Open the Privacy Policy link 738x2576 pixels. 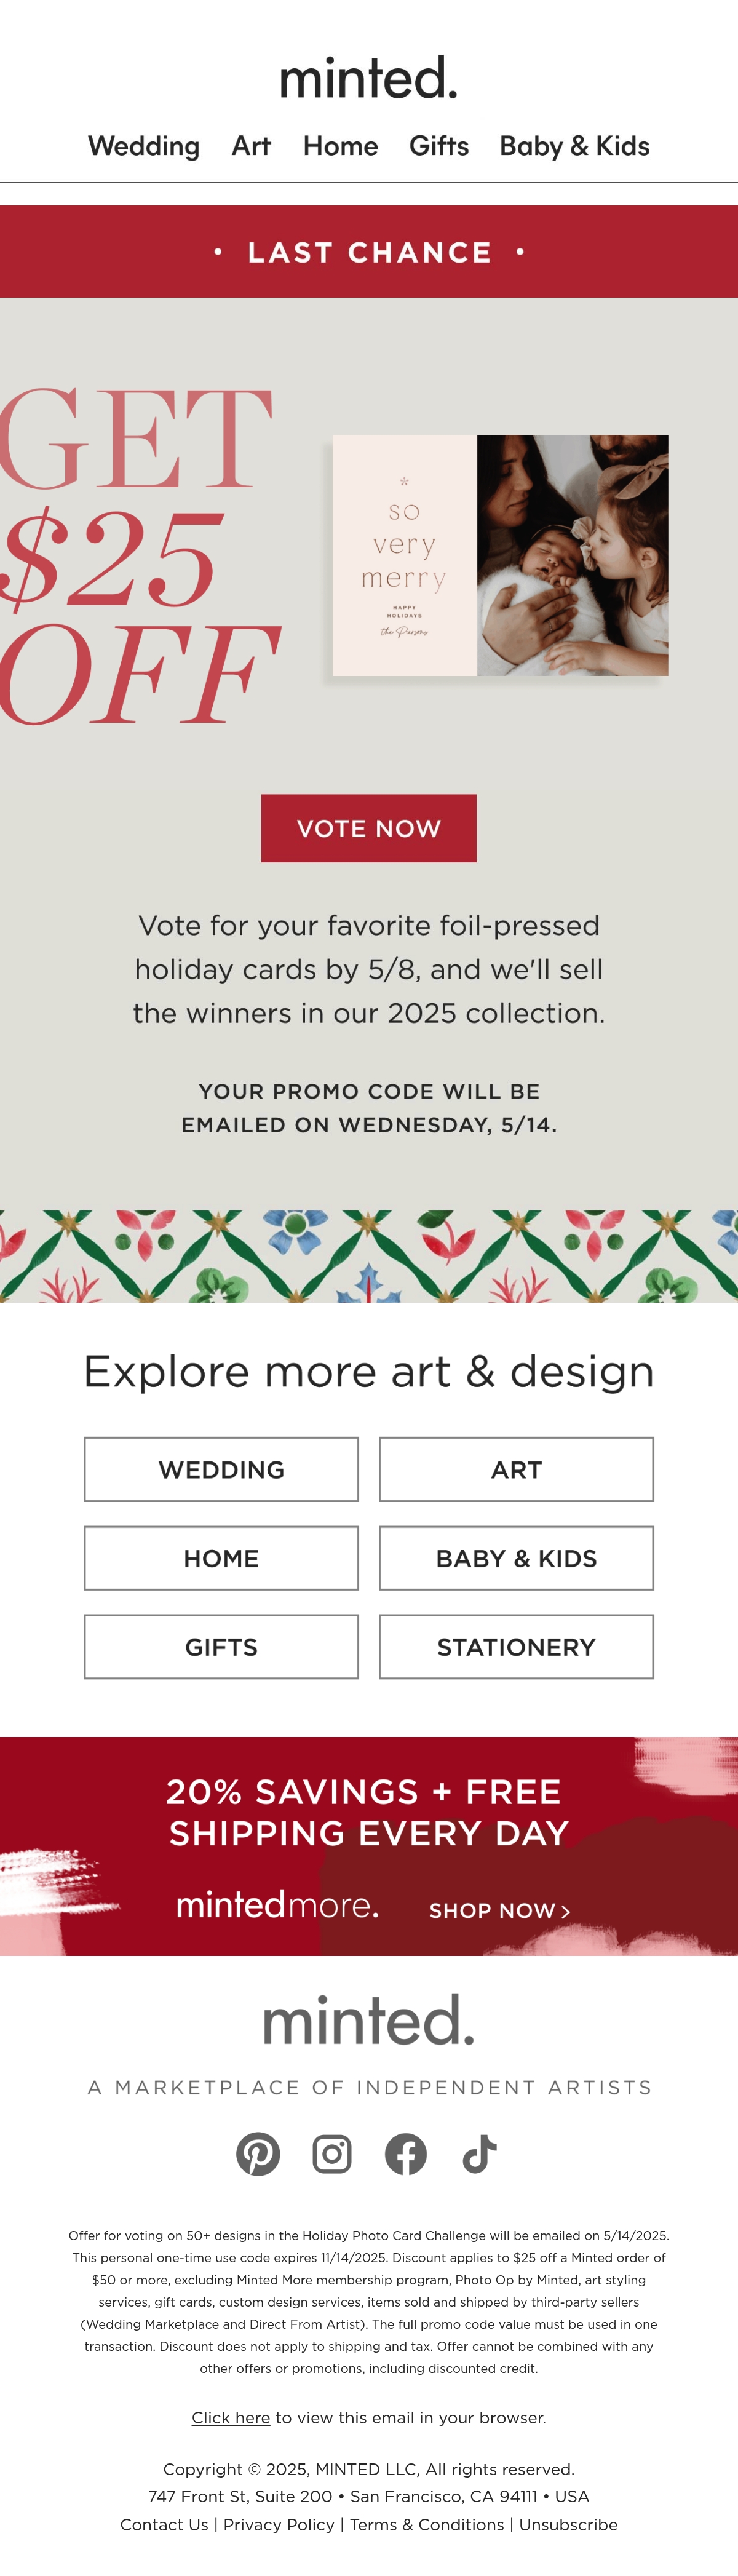[x=279, y=2525]
